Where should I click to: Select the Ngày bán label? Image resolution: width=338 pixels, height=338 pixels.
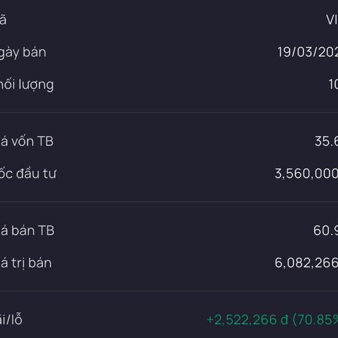click(23, 52)
